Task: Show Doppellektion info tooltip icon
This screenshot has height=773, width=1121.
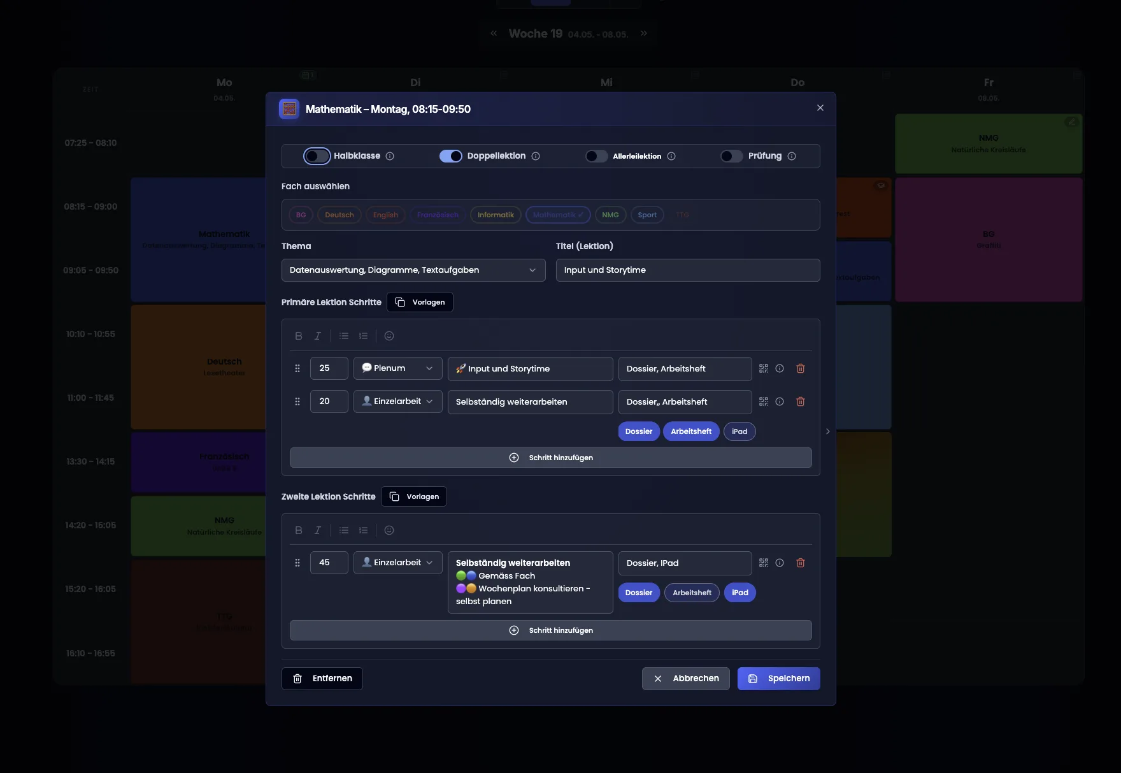Action: pyautogui.click(x=536, y=156)
